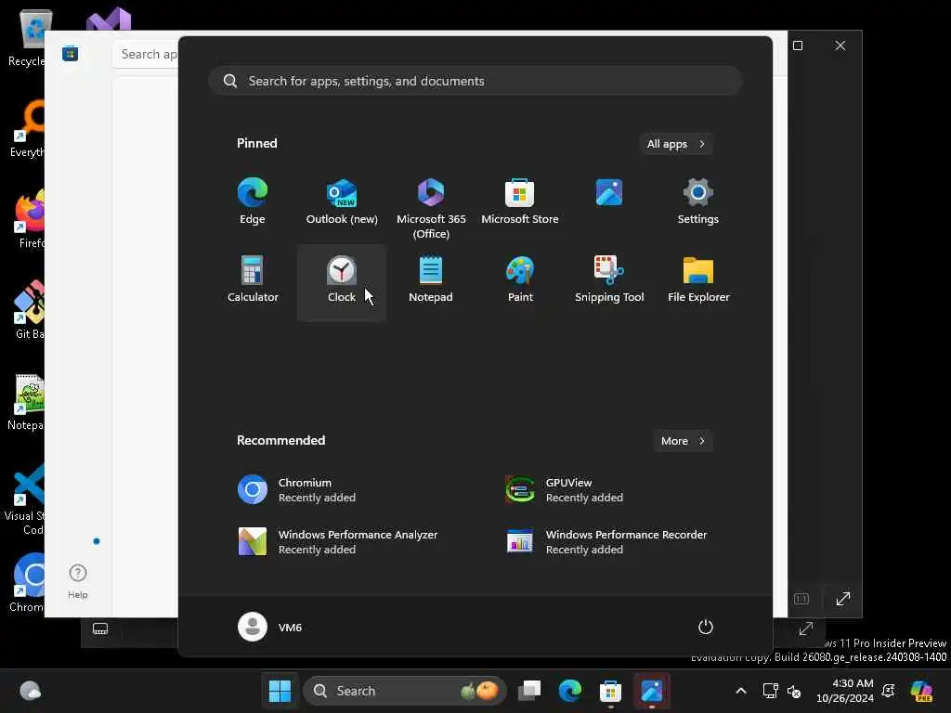
Task: Open Notepad++ desktop shortcut
Action: [25, 401]
